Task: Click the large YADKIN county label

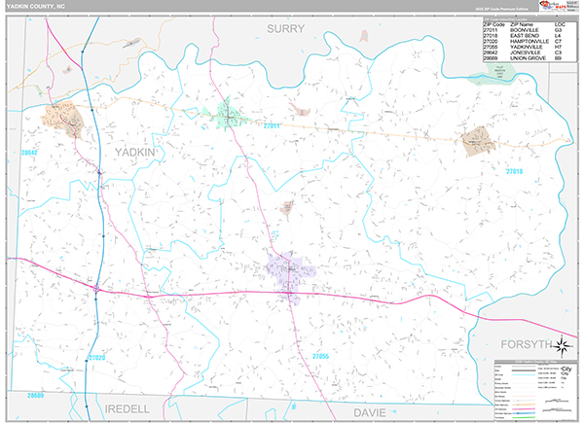Action: 135,152
